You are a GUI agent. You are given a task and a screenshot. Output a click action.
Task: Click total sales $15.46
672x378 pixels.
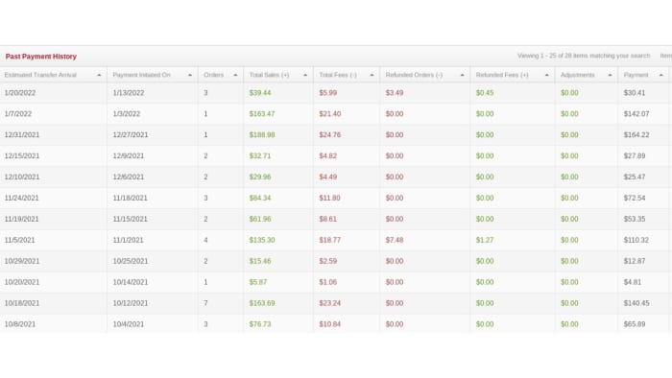click(260, 261)
